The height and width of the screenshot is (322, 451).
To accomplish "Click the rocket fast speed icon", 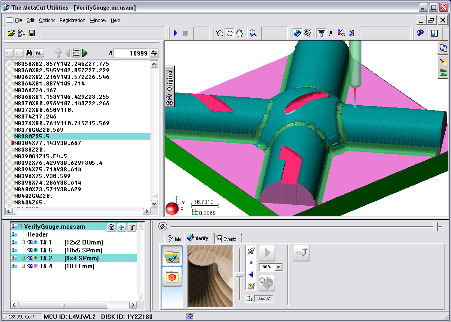I will pos(251,251).
